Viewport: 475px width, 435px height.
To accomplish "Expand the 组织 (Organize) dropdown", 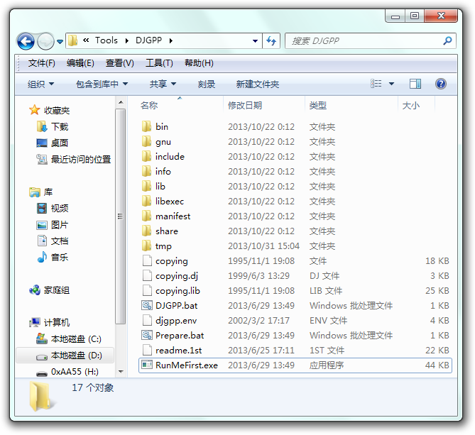I will click(41, 84).
